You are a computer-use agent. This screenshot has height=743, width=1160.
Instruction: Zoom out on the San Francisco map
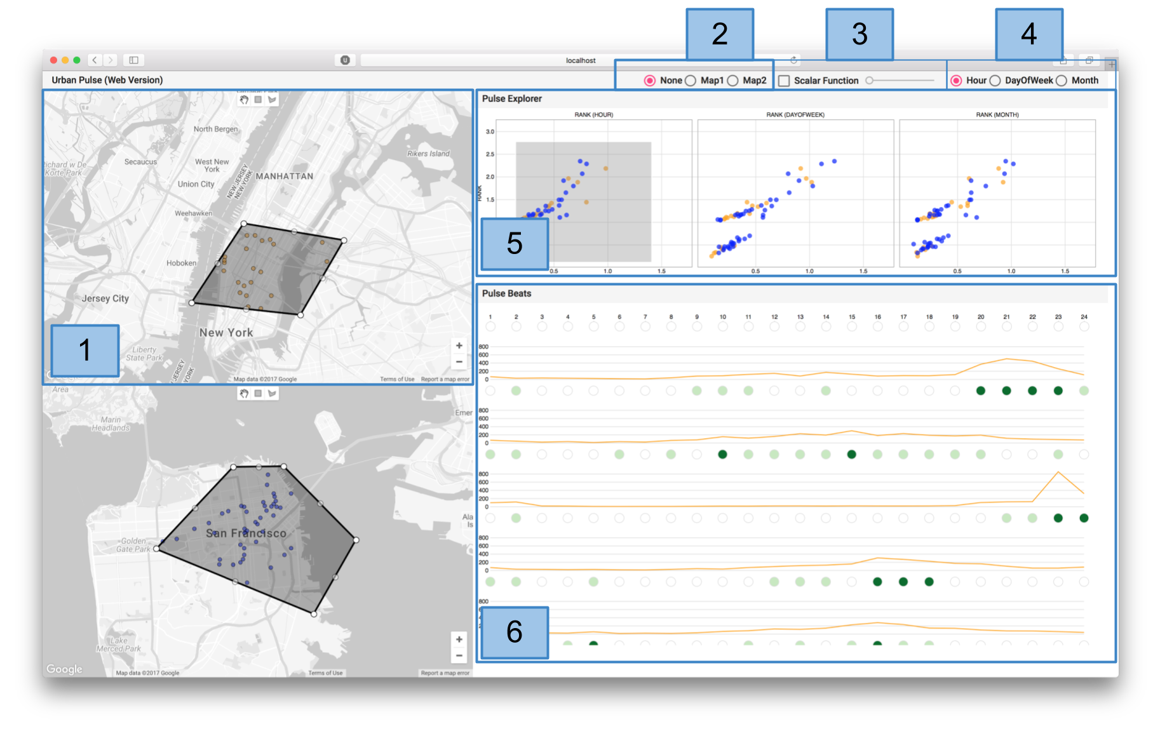pos(459,655)
